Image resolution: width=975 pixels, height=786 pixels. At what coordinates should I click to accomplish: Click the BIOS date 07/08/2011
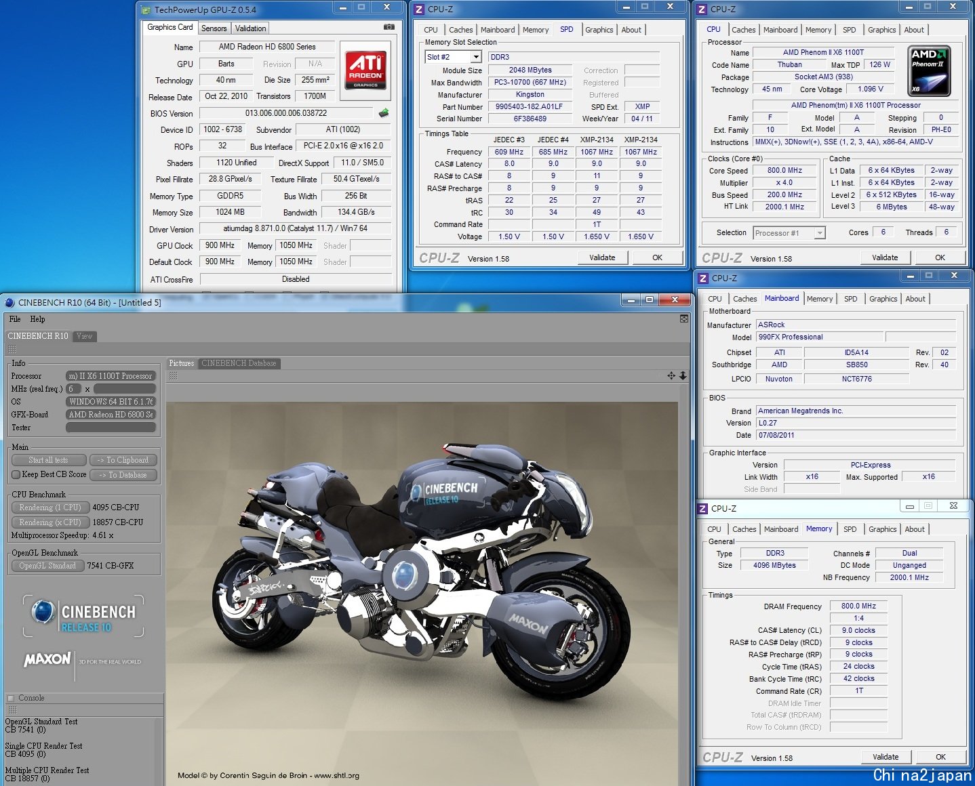[x=856, y=435]
